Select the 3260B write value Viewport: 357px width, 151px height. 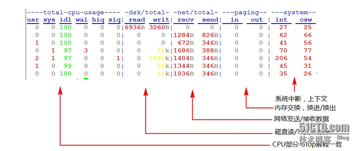pyautogui.click(x=159, y=28)
